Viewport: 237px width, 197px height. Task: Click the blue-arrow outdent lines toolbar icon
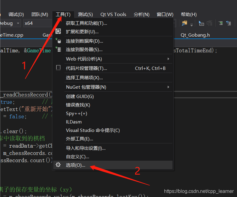coord(229,23)
